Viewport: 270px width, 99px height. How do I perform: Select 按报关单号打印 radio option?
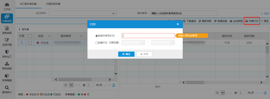pyautogui.click(x=96, y=36)
